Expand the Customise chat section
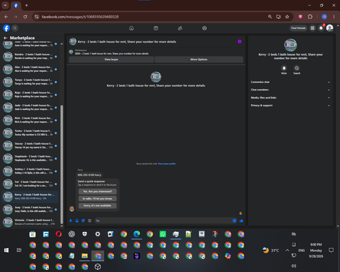 pos(290,82)
